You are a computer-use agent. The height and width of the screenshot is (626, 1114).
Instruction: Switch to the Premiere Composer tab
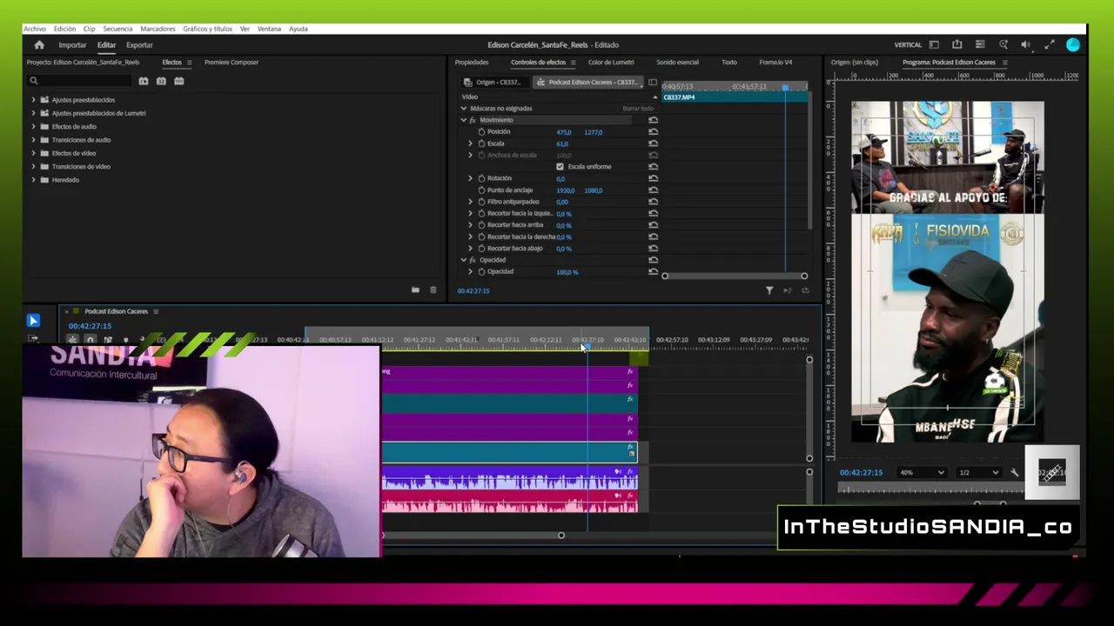[232, 63]
